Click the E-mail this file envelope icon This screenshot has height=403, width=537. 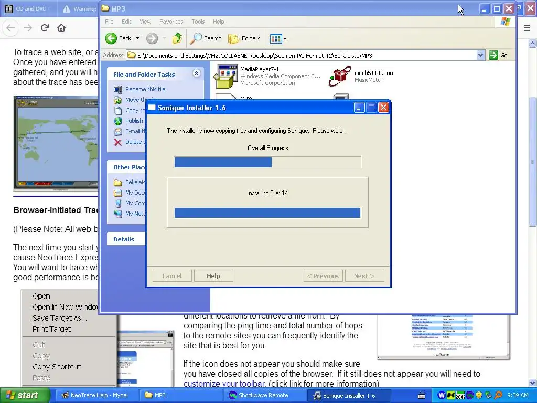pos(118,132)
